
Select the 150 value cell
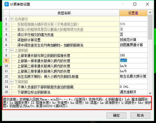tap(133, 55)
